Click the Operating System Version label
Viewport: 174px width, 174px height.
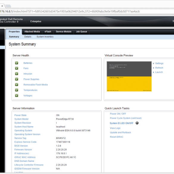coord(27,134)
